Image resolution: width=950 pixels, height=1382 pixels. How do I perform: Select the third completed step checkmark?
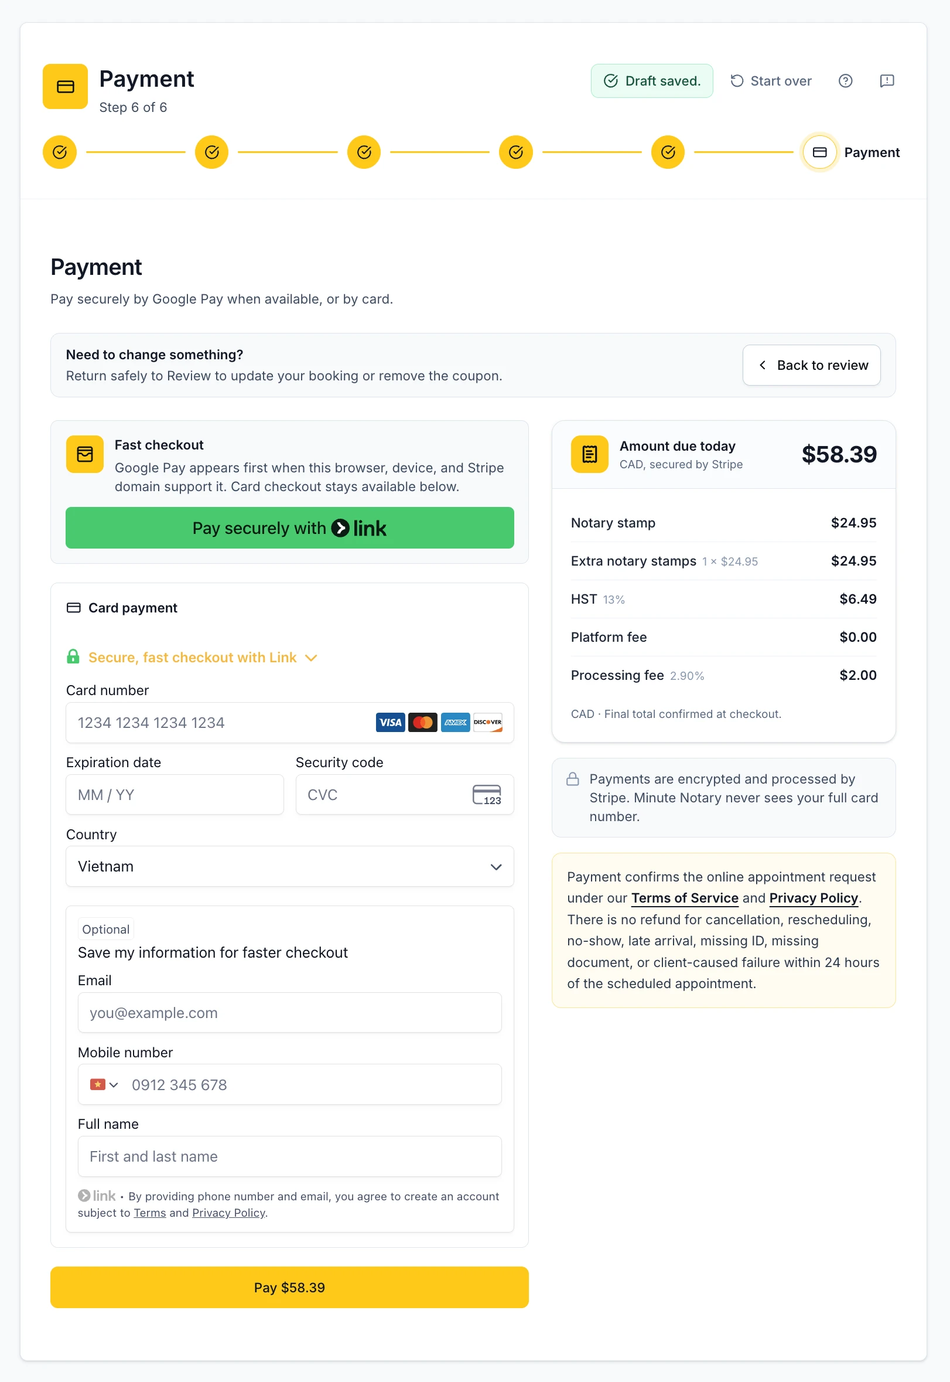click(364, 152)
